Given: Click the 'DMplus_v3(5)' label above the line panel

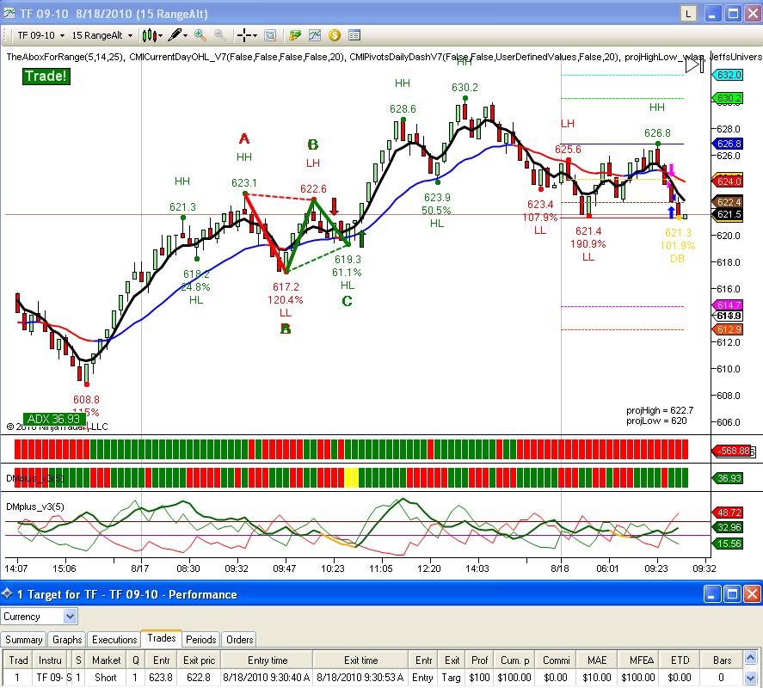Looking at the screenshot, I should pyautogui.click(x=35, y=507).
